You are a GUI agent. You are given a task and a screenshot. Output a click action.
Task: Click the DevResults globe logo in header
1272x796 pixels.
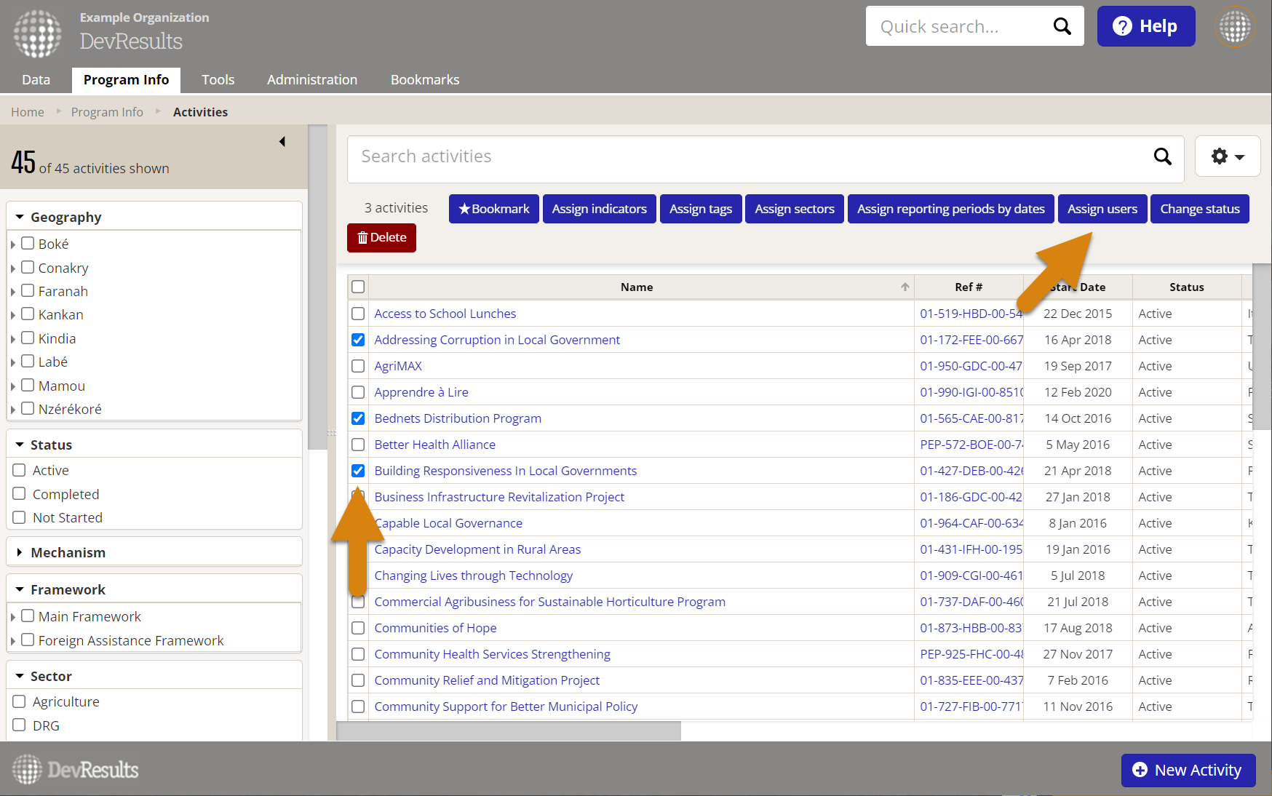coord(37,33)
